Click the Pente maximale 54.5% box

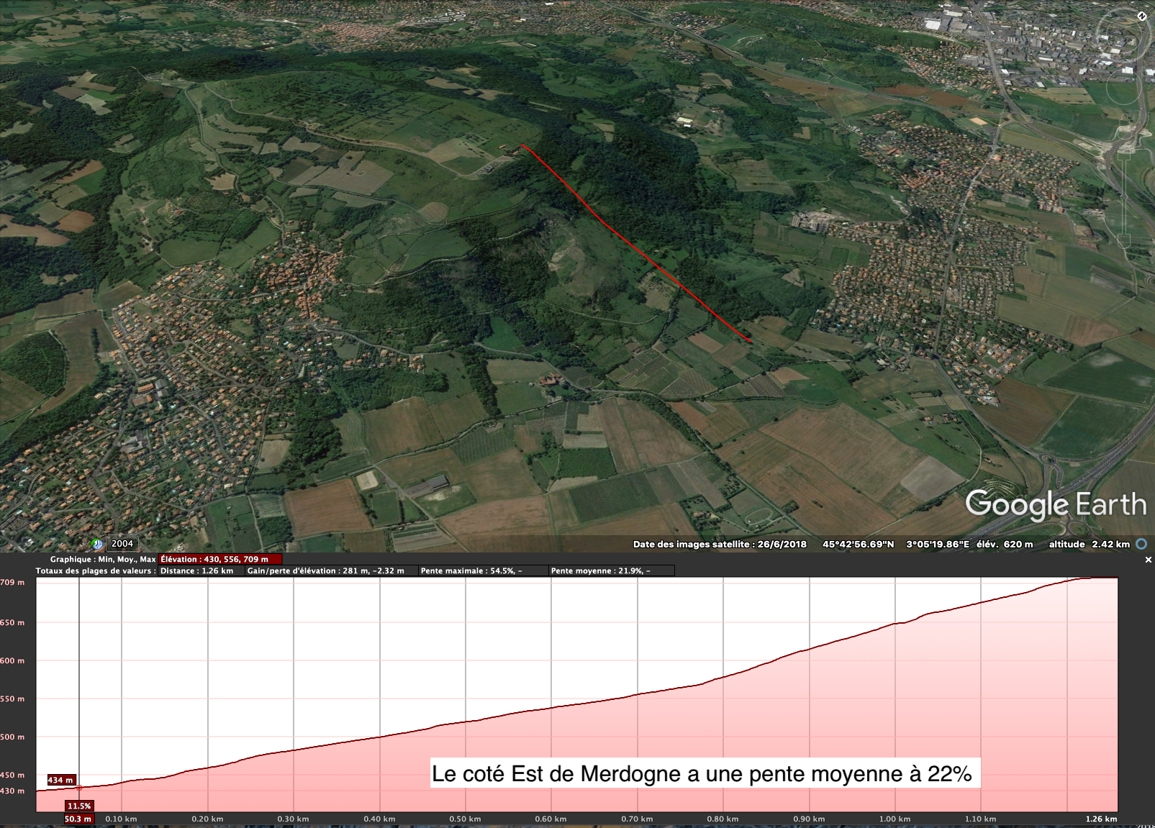[471, 570]
